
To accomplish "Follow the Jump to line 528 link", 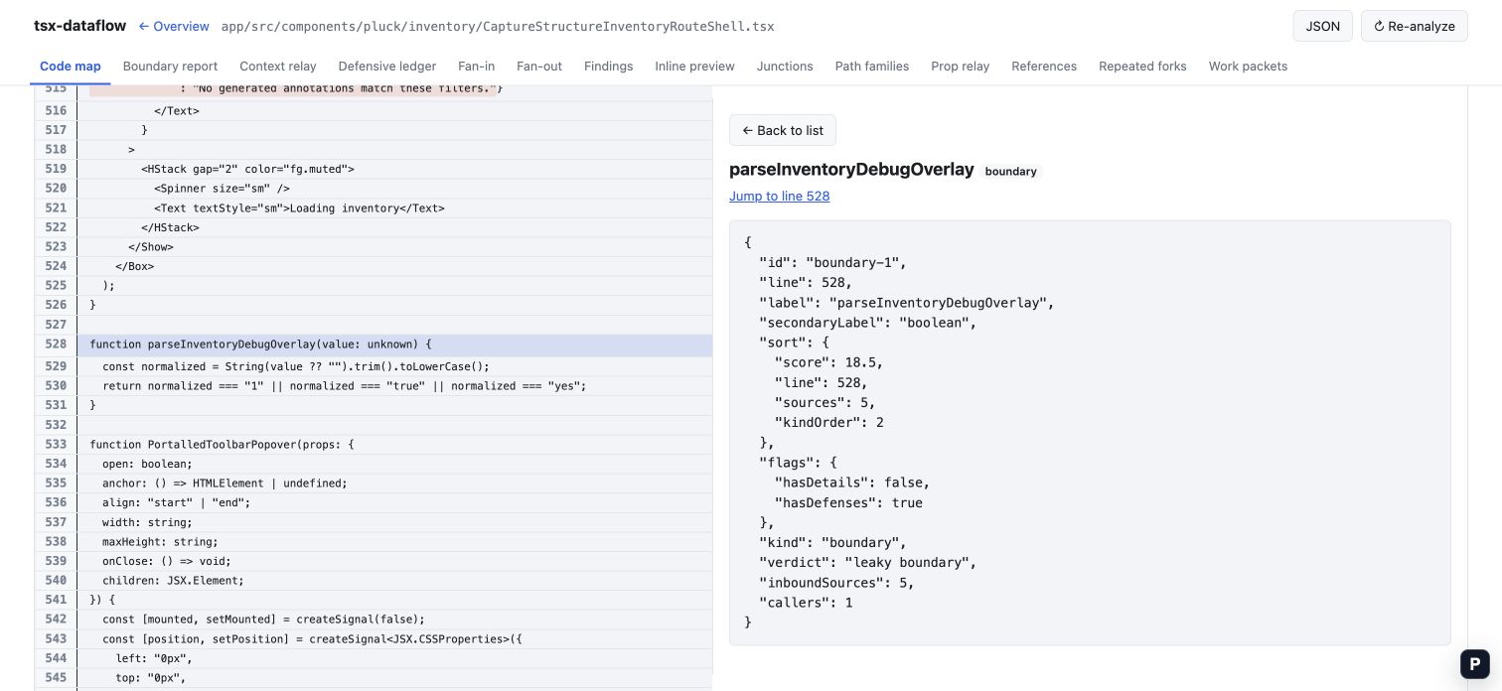I will pos(779,196).
